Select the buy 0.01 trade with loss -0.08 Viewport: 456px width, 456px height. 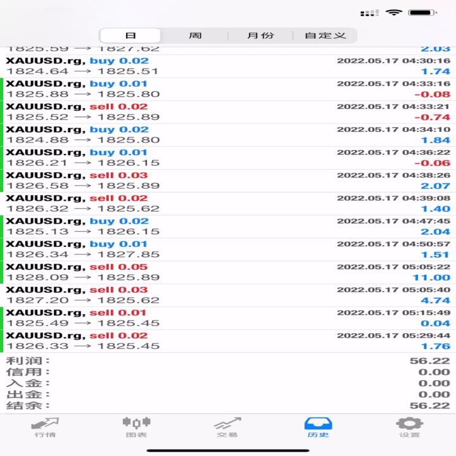click(x=228, y=89)
